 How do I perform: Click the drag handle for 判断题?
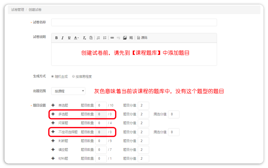pyautogui.click(x=53, y=141)
